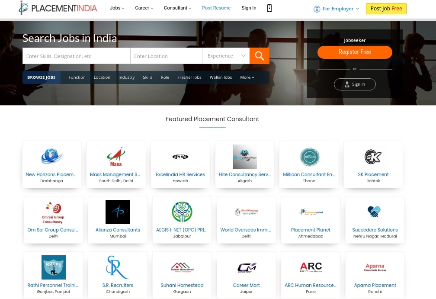Select the New Horizons Placement logo
Viewport: 436px width, 299px height.
click(51, 157)
